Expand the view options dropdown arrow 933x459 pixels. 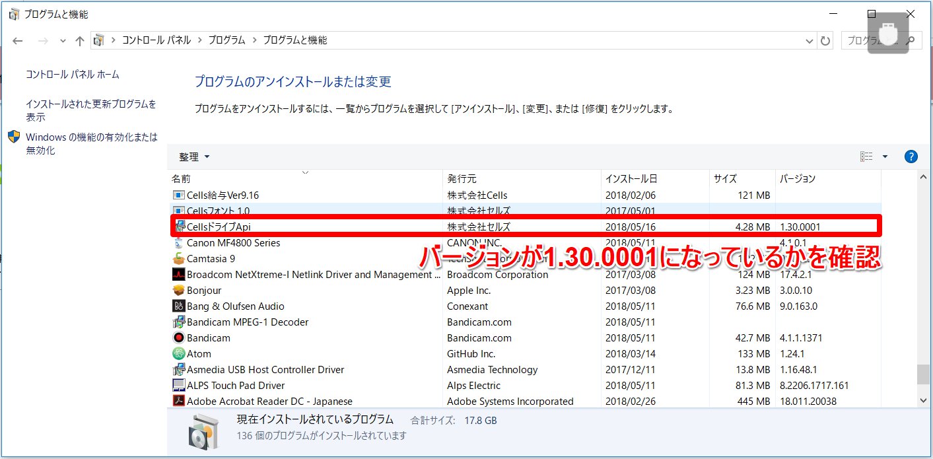(885, 157)
